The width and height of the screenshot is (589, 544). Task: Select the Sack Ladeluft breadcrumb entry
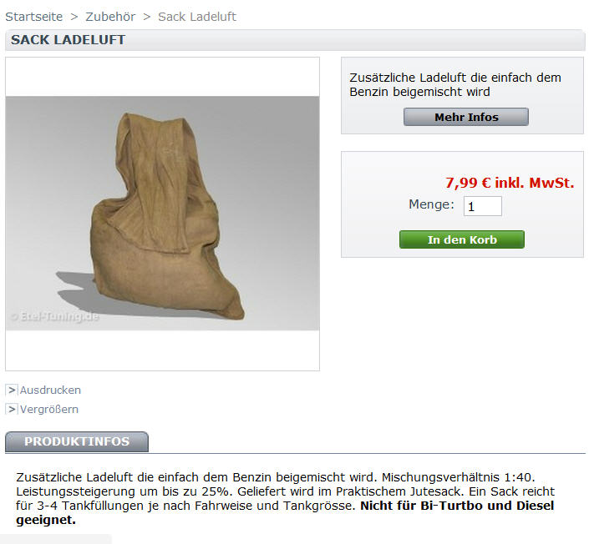[x=197, y=17]
